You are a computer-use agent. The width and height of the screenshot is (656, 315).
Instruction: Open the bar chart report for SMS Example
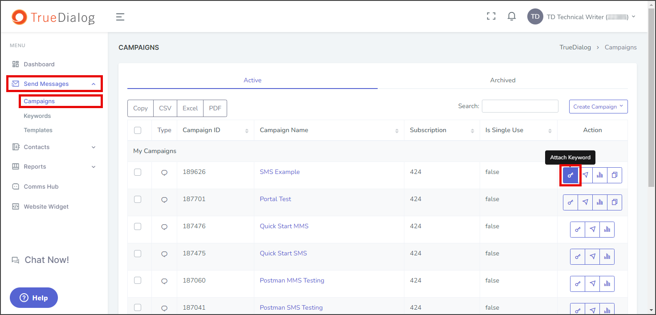tap(600, 175)
